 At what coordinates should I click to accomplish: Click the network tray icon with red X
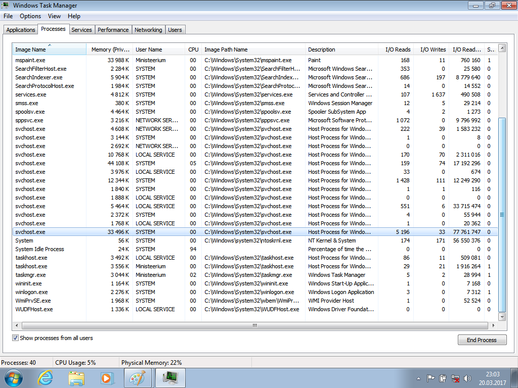[455, 378]
